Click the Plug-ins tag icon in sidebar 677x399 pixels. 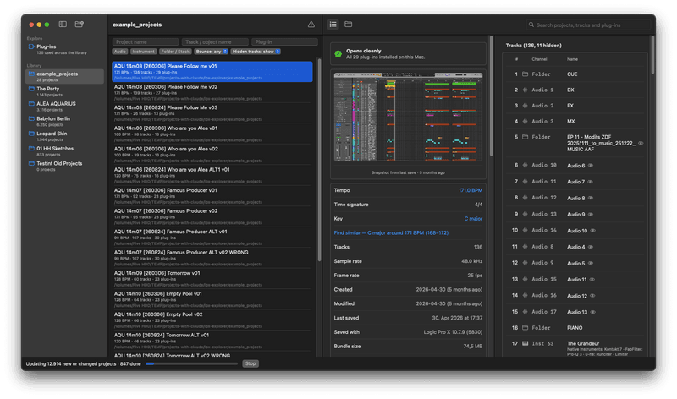tap(31, 46)
